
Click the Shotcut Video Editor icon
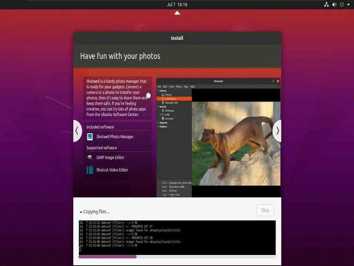(90, 170)
